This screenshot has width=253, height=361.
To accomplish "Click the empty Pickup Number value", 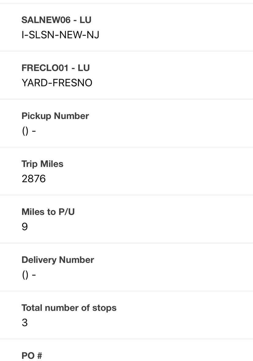I will 29,131.
